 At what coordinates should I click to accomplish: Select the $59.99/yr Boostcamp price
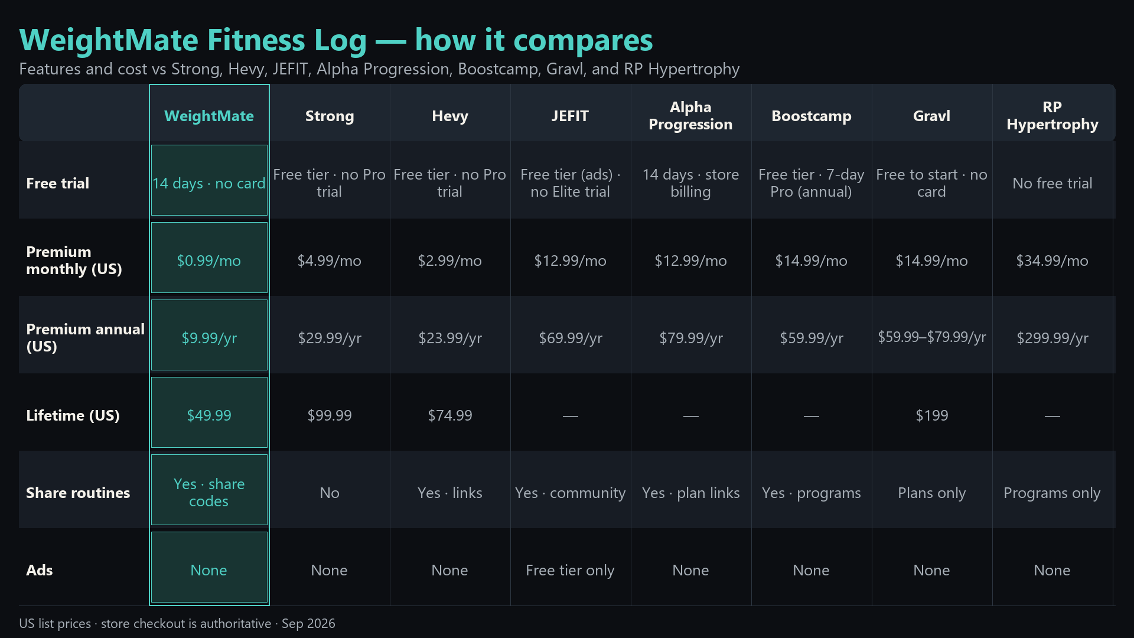(812, 338)
